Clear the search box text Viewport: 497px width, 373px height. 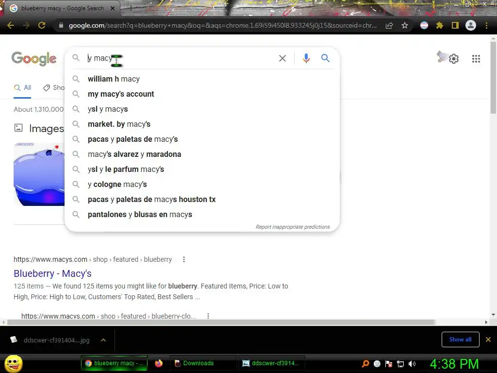pyautogui.click(x=282, y=58)
